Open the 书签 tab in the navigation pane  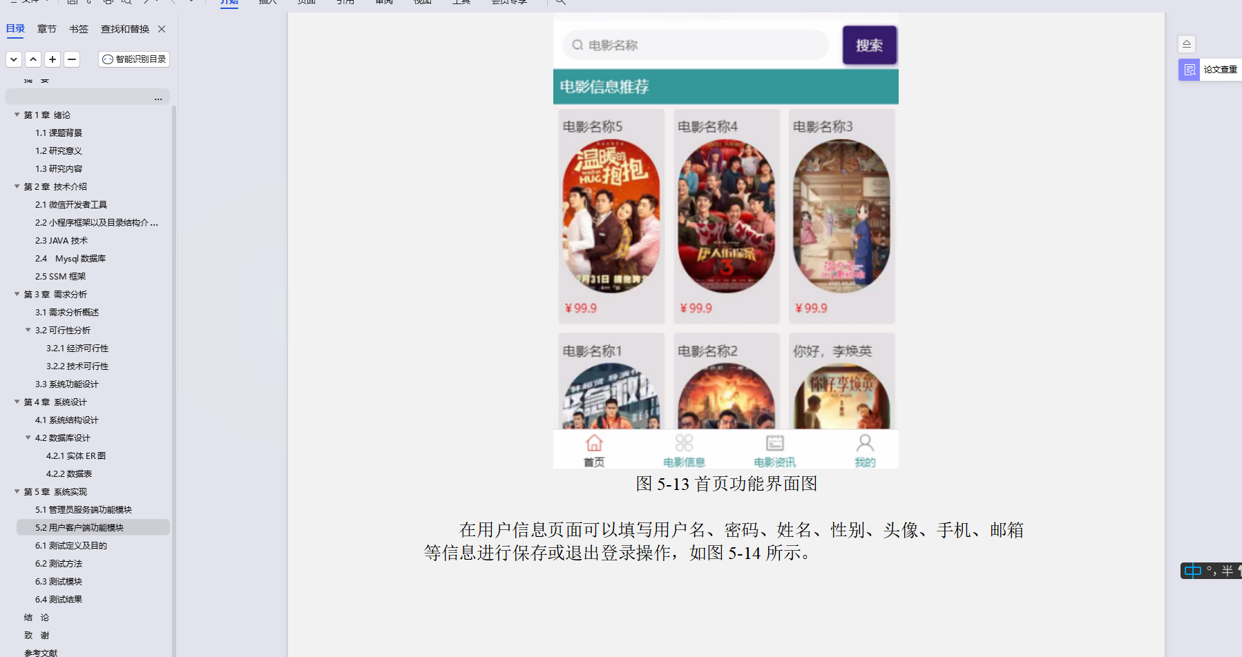point(78,29)
